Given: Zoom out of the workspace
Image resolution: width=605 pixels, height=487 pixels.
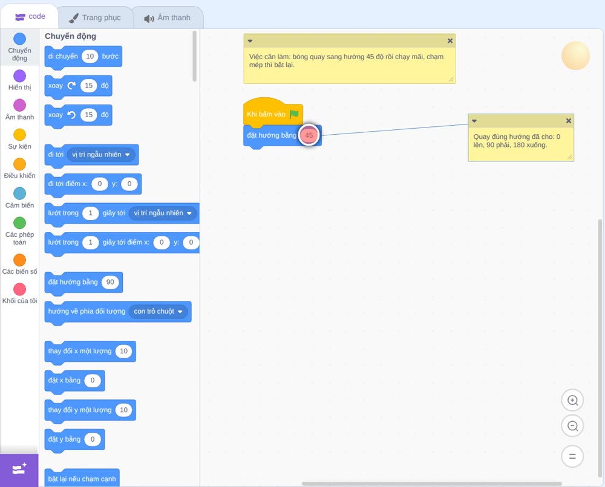Looking at the screenshot, I should pyautogui.click(x=572, y=426).
